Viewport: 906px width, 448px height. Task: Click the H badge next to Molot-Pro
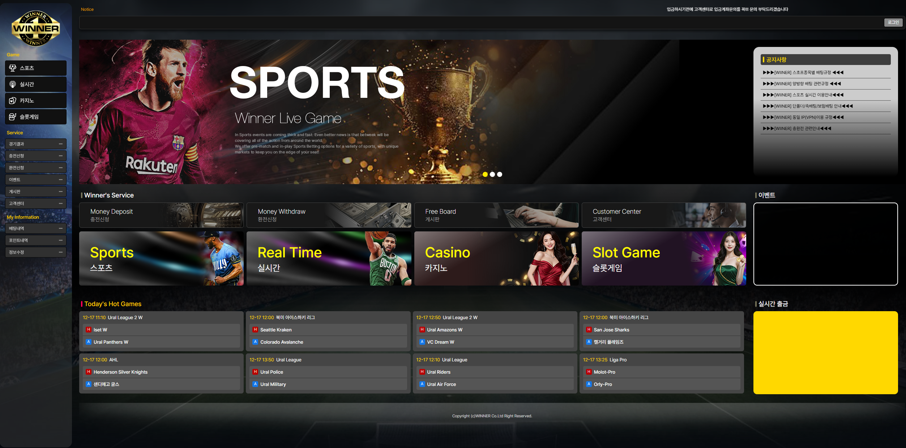click(589, 372)
